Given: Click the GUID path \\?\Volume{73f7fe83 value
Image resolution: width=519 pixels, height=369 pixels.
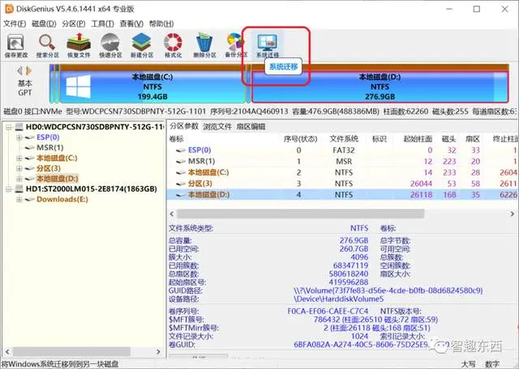Looking at the screenshot, I should pyautogui.click(x=388, y=291).
